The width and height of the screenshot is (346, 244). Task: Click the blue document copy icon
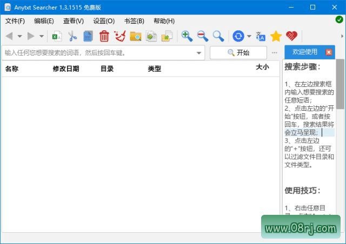coord(88,36)
